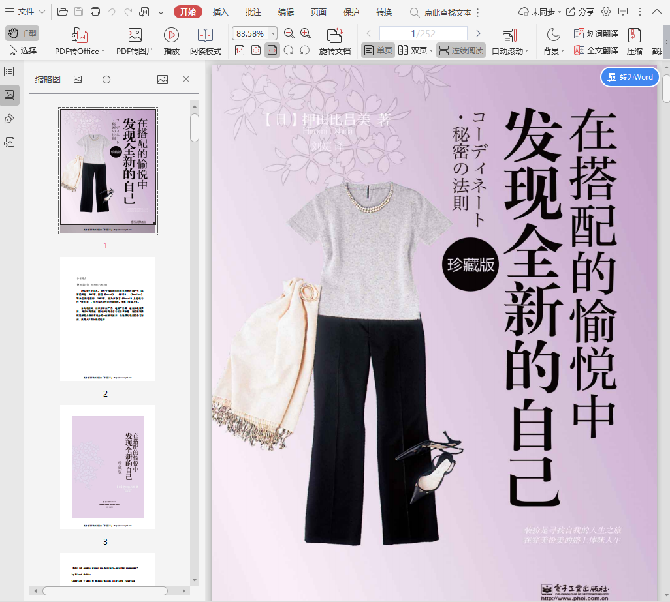This screenshot has height=602, width=670.
Task: Open 文件 menu dropdown arrow
Action: pyautogui.click(x=42, y=12)
